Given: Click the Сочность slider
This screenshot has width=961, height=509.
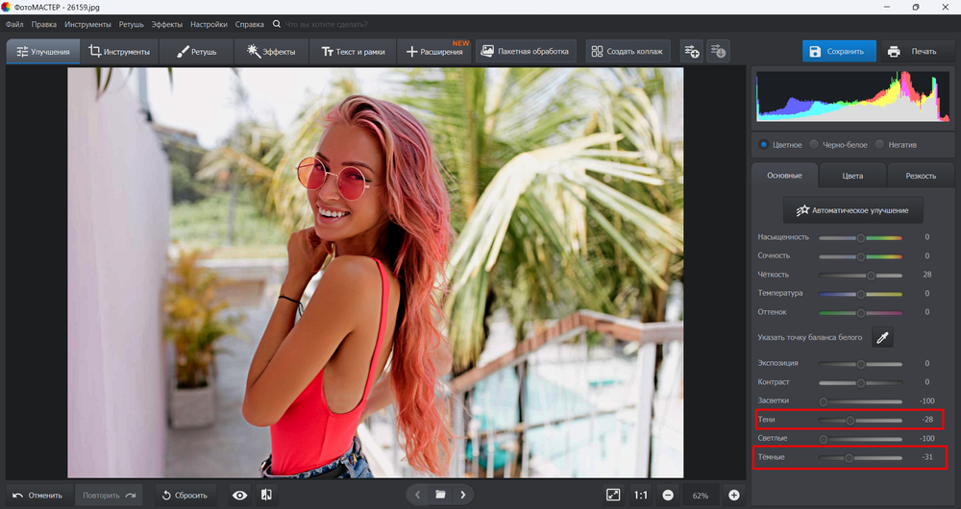Looking at the screenshot, I should (x=860, y=256).
